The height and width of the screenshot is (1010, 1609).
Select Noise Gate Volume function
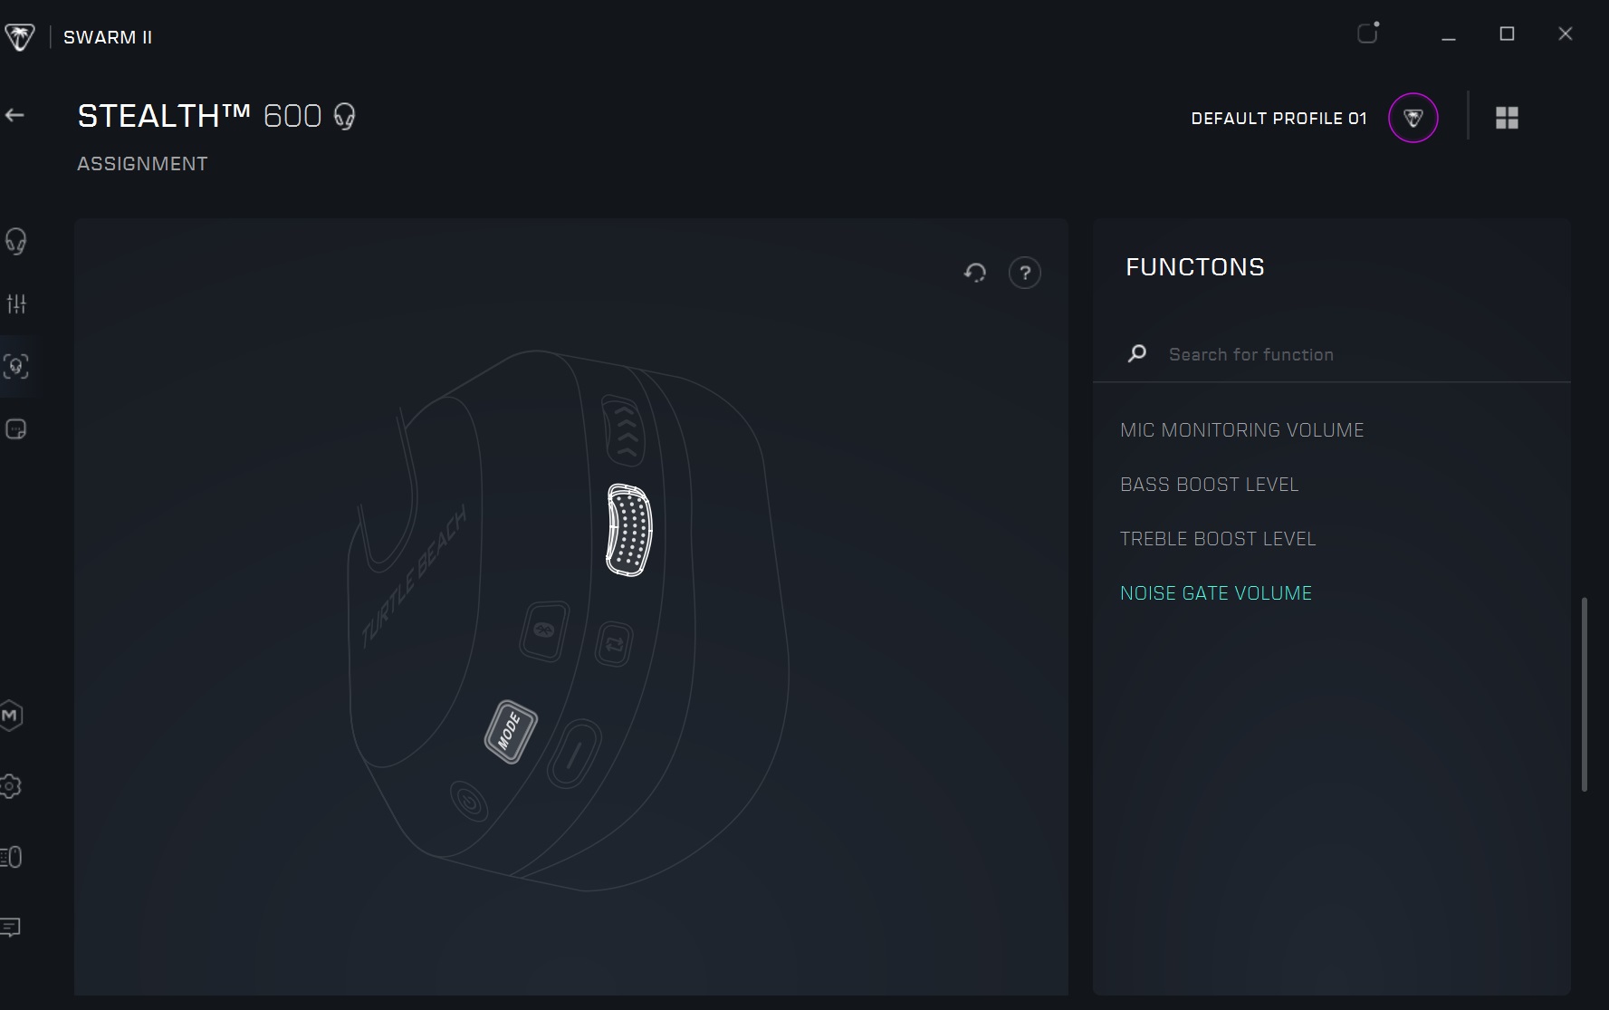click(1215, 593)
